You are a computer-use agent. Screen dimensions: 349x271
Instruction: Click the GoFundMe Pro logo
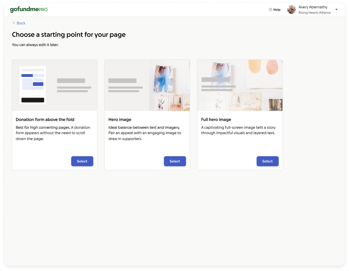[29, 9]
